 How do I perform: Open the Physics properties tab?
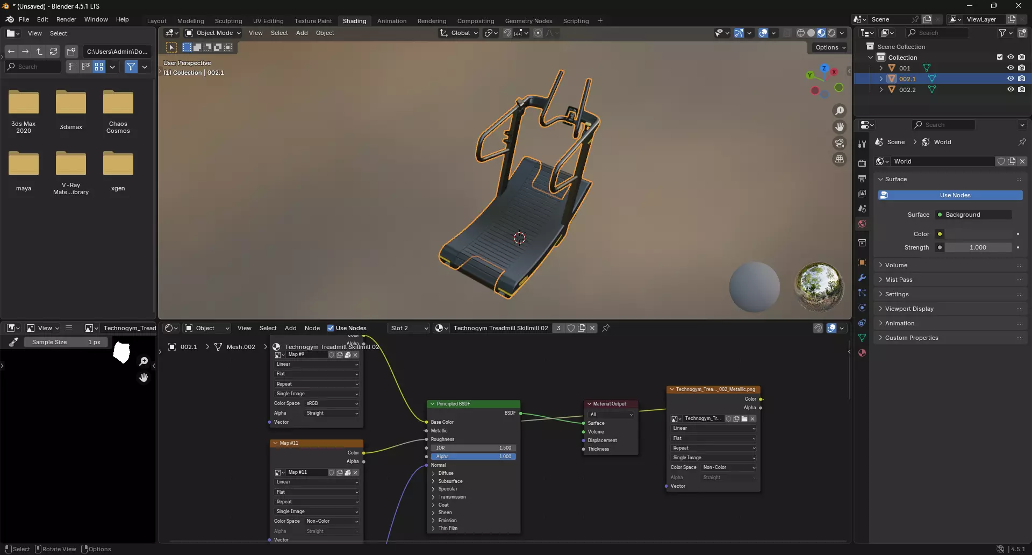(862, 308)
